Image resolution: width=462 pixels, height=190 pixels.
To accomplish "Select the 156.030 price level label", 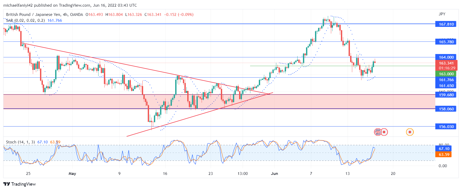I will pyautogui.click(x=446, y=126).
